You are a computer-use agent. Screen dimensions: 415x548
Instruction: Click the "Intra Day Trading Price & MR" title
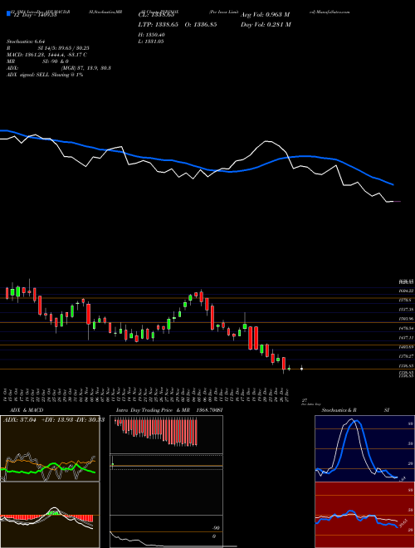point(154,410)
